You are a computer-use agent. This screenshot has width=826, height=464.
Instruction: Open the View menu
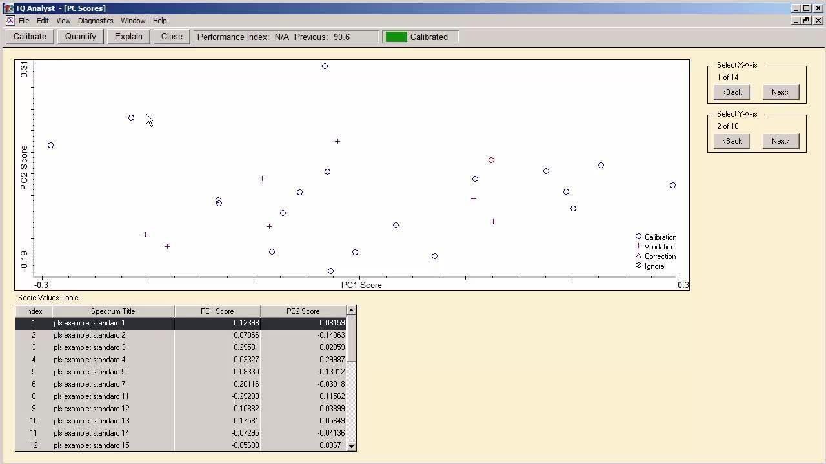pyautogui.click(x=63, y=21)
